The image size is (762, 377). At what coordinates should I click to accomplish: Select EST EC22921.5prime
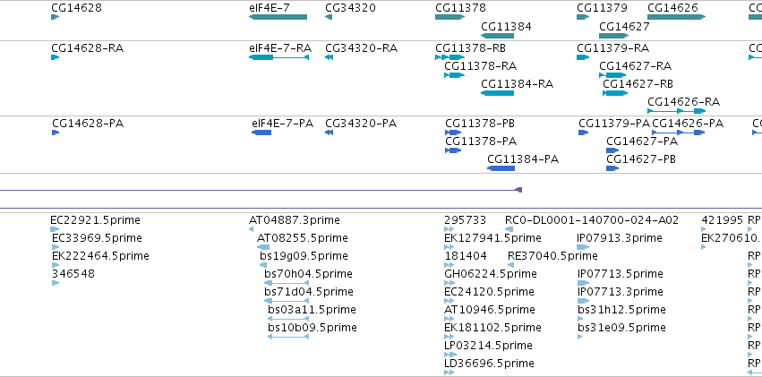pos(95,220)
